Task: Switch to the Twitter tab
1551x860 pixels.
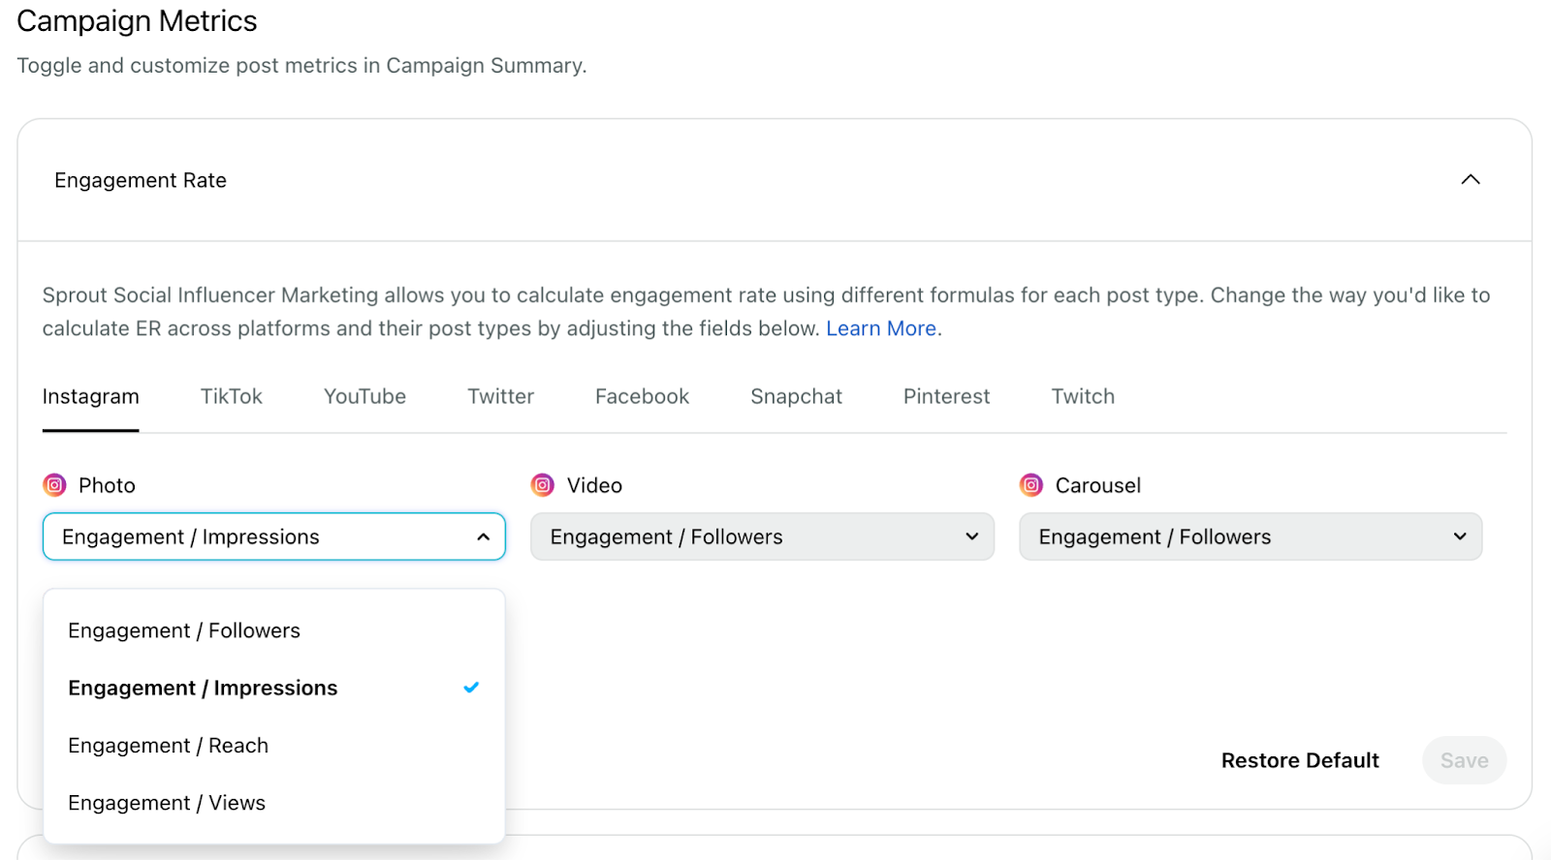Action: [501, 396]
